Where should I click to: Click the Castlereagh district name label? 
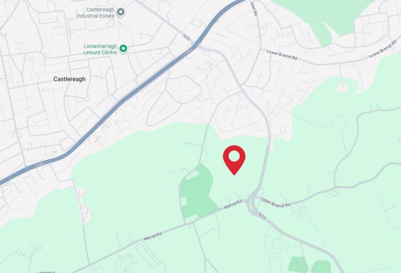[70, 79]
